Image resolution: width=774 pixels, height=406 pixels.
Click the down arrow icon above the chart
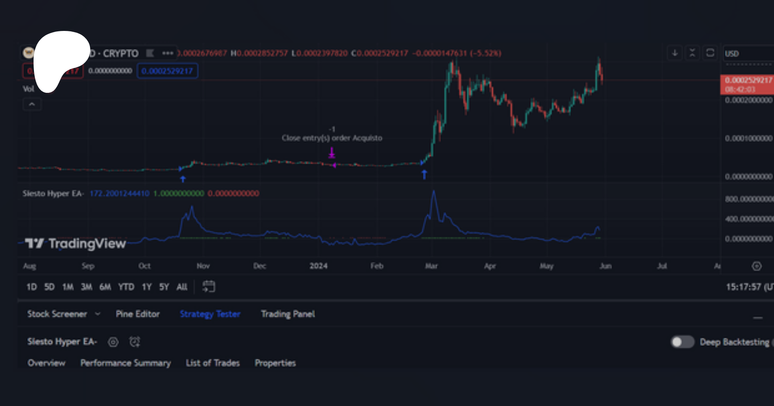tap(675, 53)
